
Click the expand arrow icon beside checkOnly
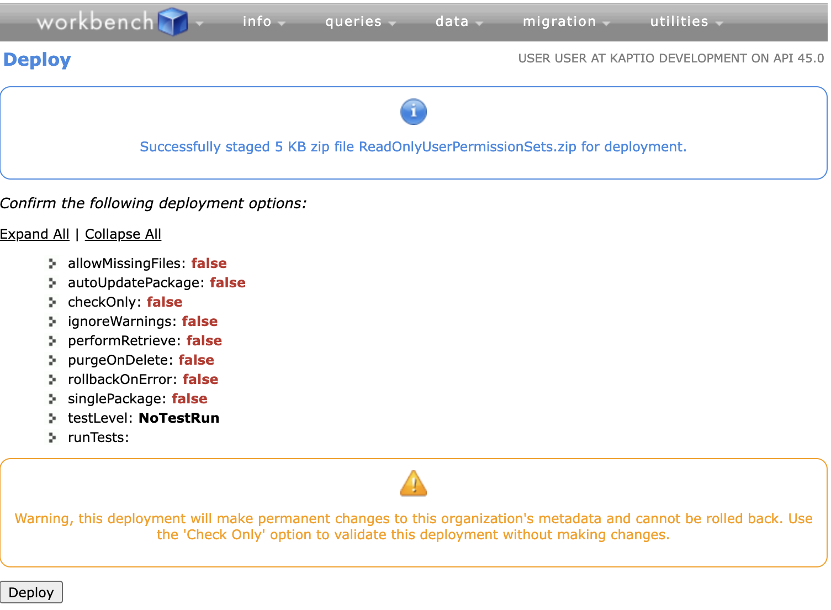point(53,302)
